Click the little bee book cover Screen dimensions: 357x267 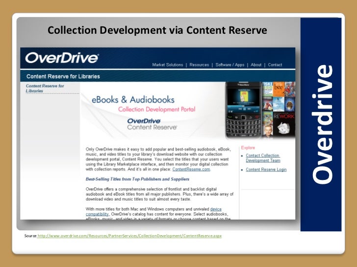[x=279, y=89]
